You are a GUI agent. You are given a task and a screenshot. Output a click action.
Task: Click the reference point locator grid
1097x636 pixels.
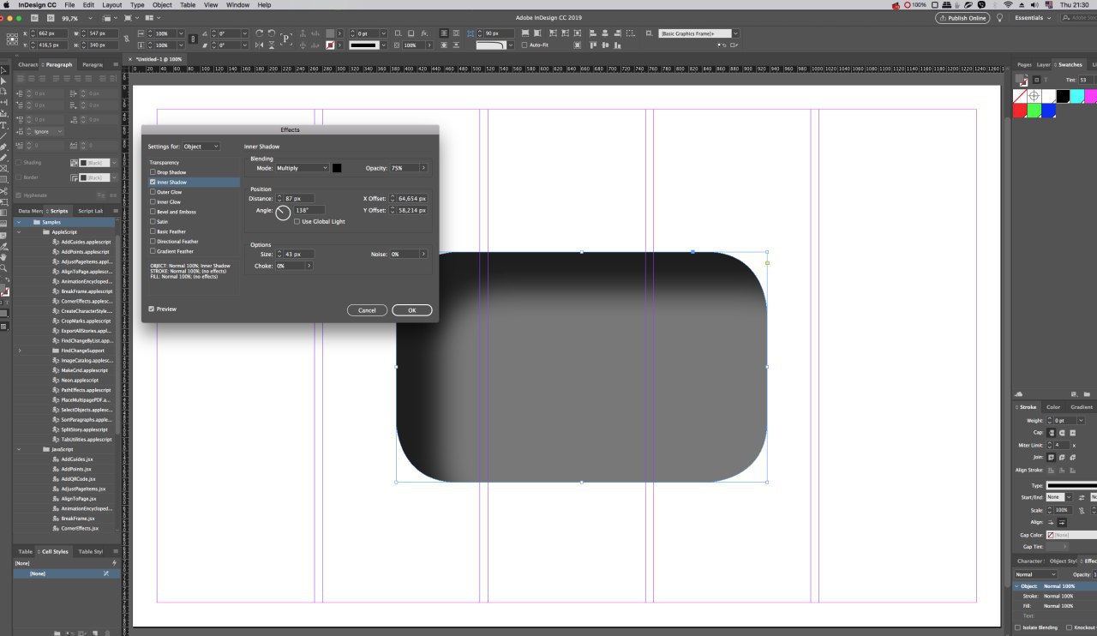(12, 38)
